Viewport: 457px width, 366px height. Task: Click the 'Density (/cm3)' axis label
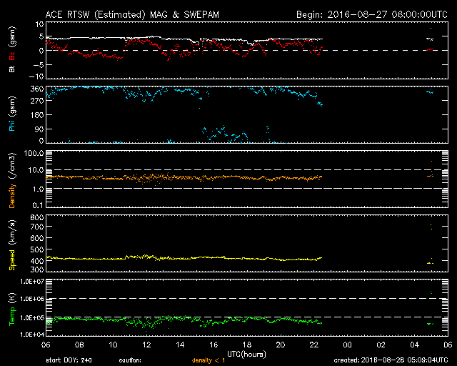coord(12,180)
